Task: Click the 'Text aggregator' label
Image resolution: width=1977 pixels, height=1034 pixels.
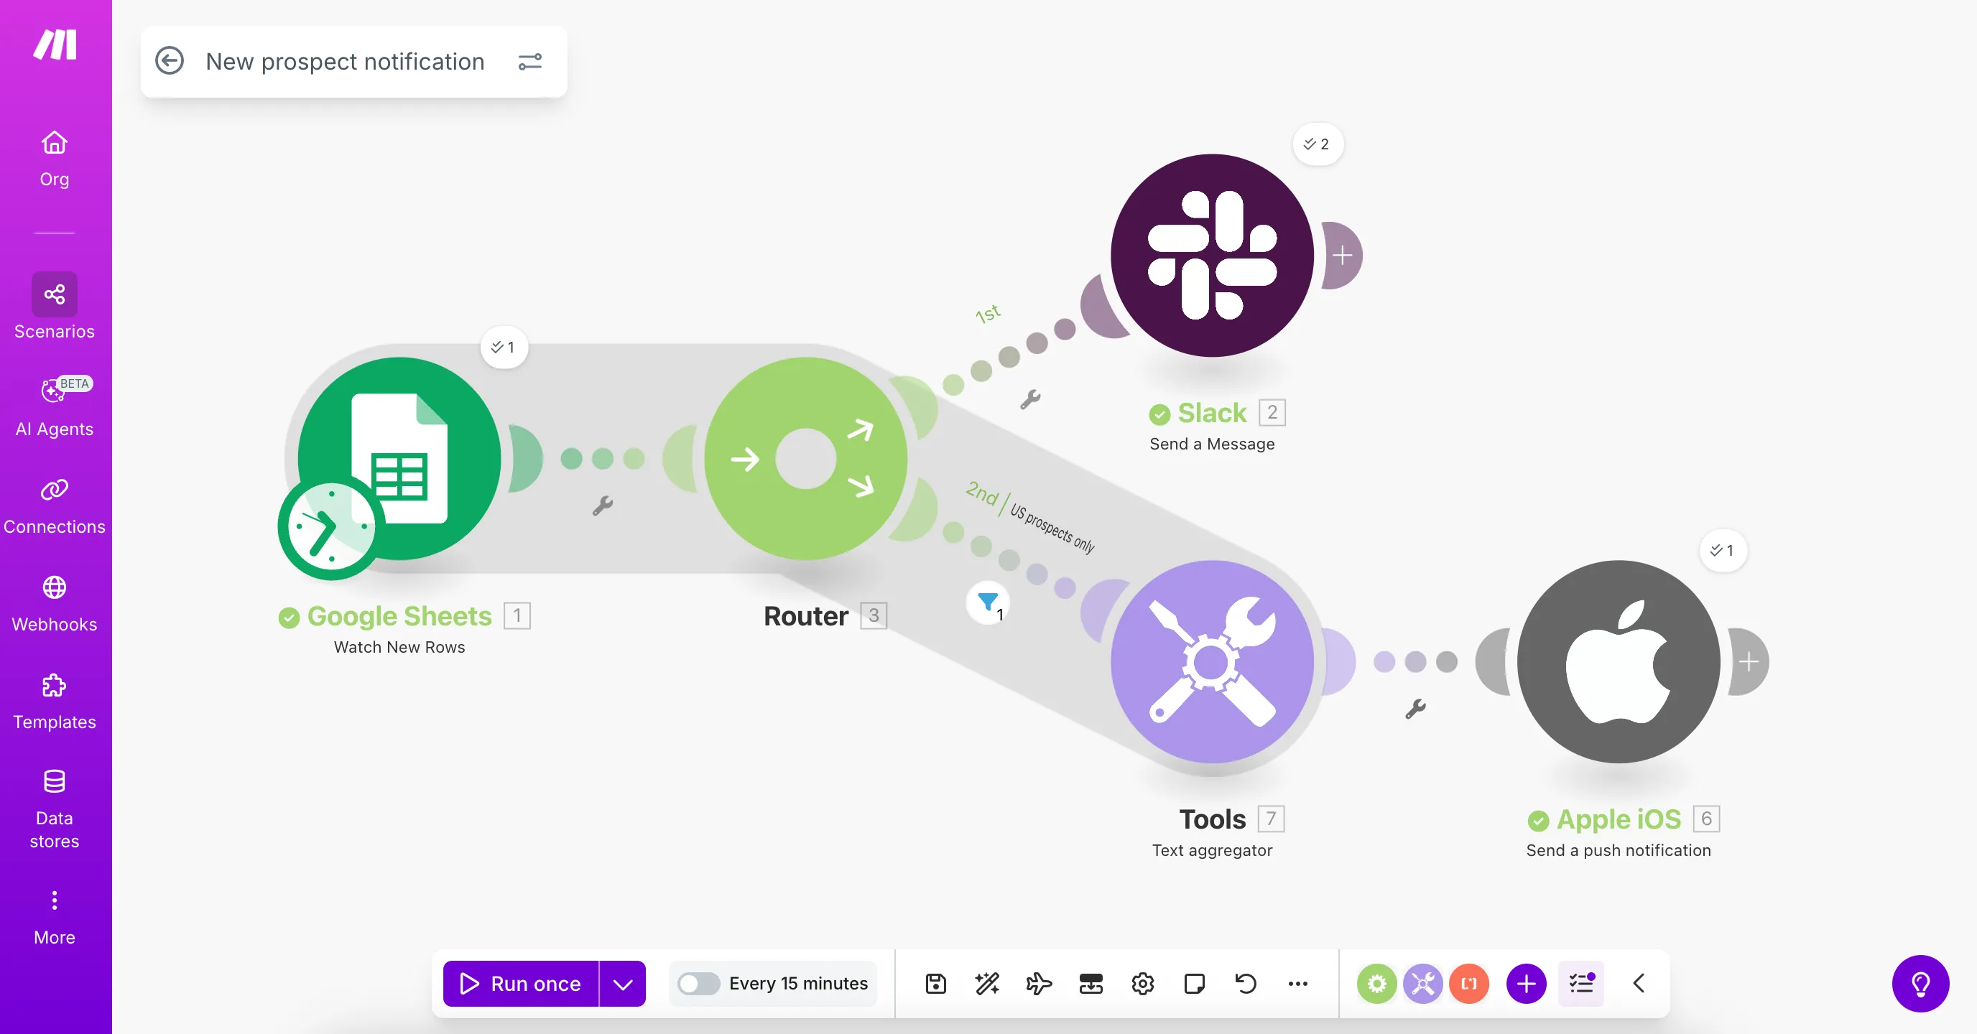Action: [x=1212, y=850]
